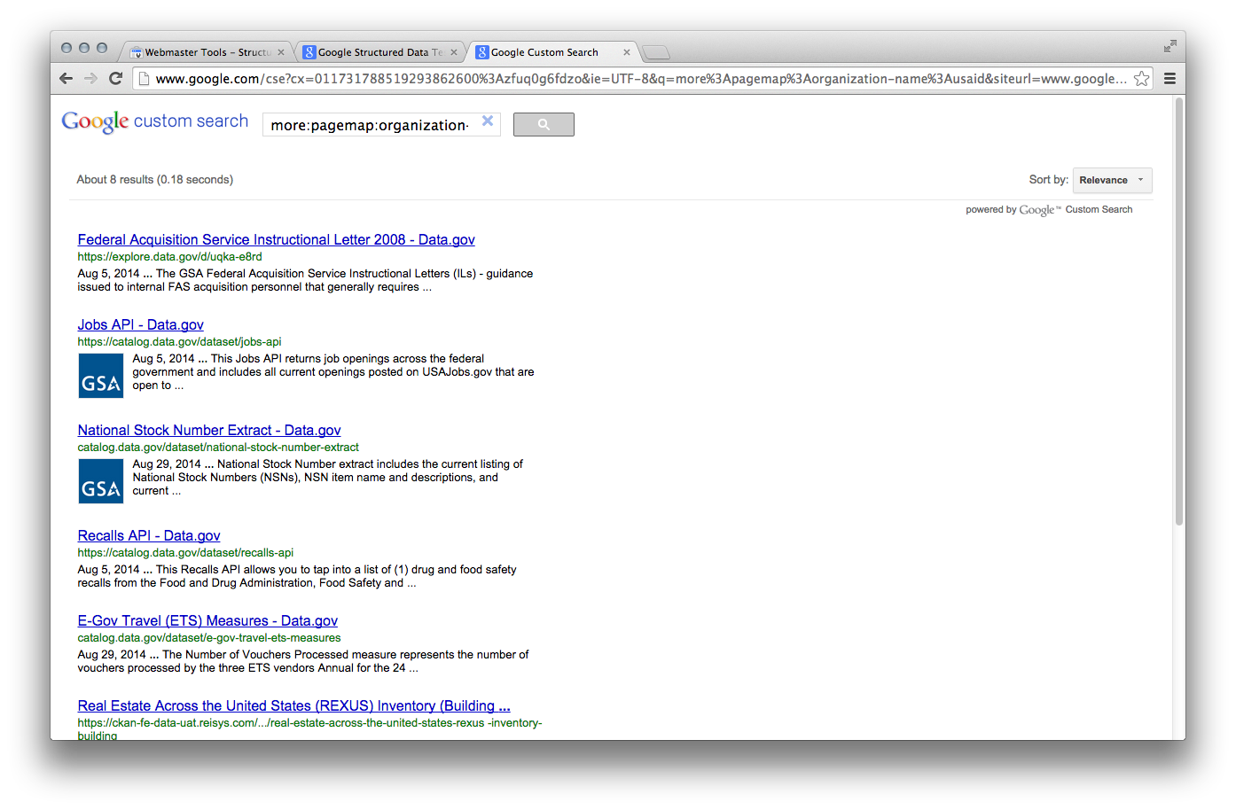The image size is (1236, 810).
Task: Reload the page with the refresh icon
Action: click(115, 78)
